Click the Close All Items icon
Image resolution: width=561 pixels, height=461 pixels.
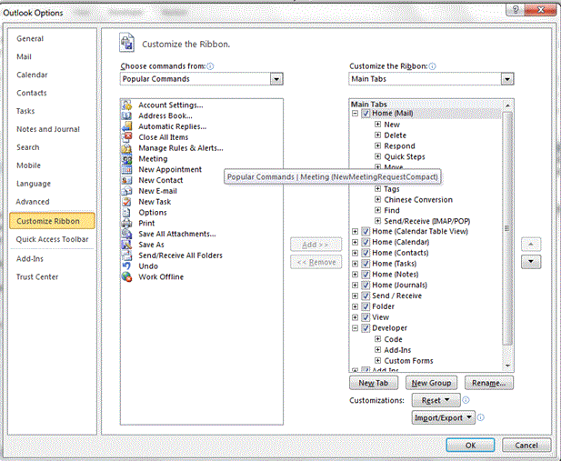click(x=126, y=137)
